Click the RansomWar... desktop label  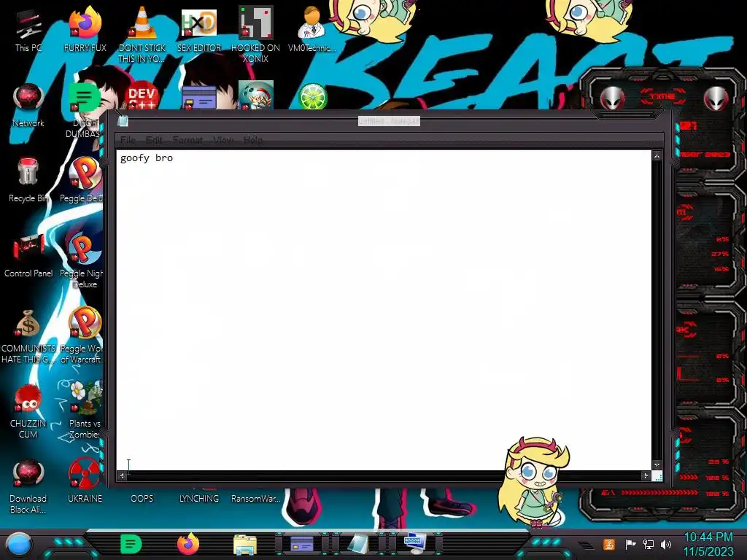coord(256,499)
